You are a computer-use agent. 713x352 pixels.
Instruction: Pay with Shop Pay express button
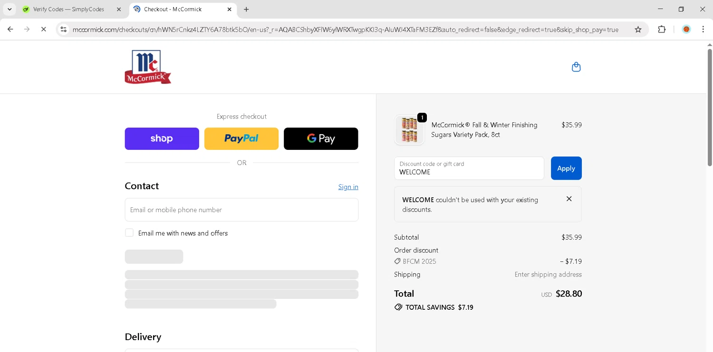(x=162, y=139)
